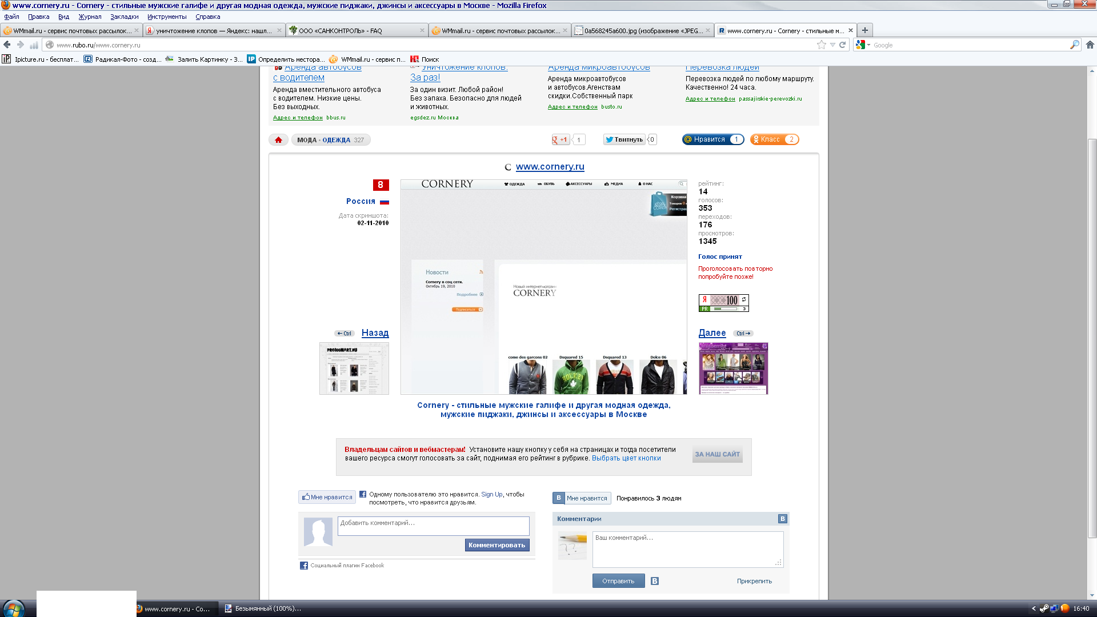1097x617 pixels.
Task: Click the 'Далее' link
Action: coord(712,332)
